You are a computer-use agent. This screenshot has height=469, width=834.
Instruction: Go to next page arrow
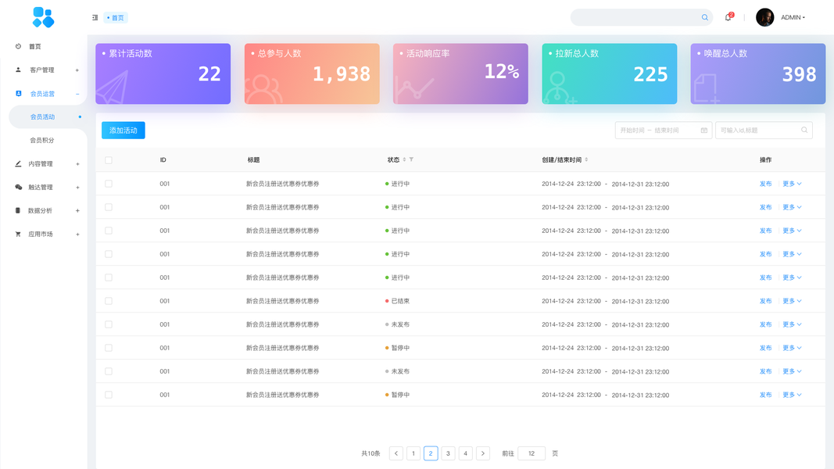[x=483, y=453]
